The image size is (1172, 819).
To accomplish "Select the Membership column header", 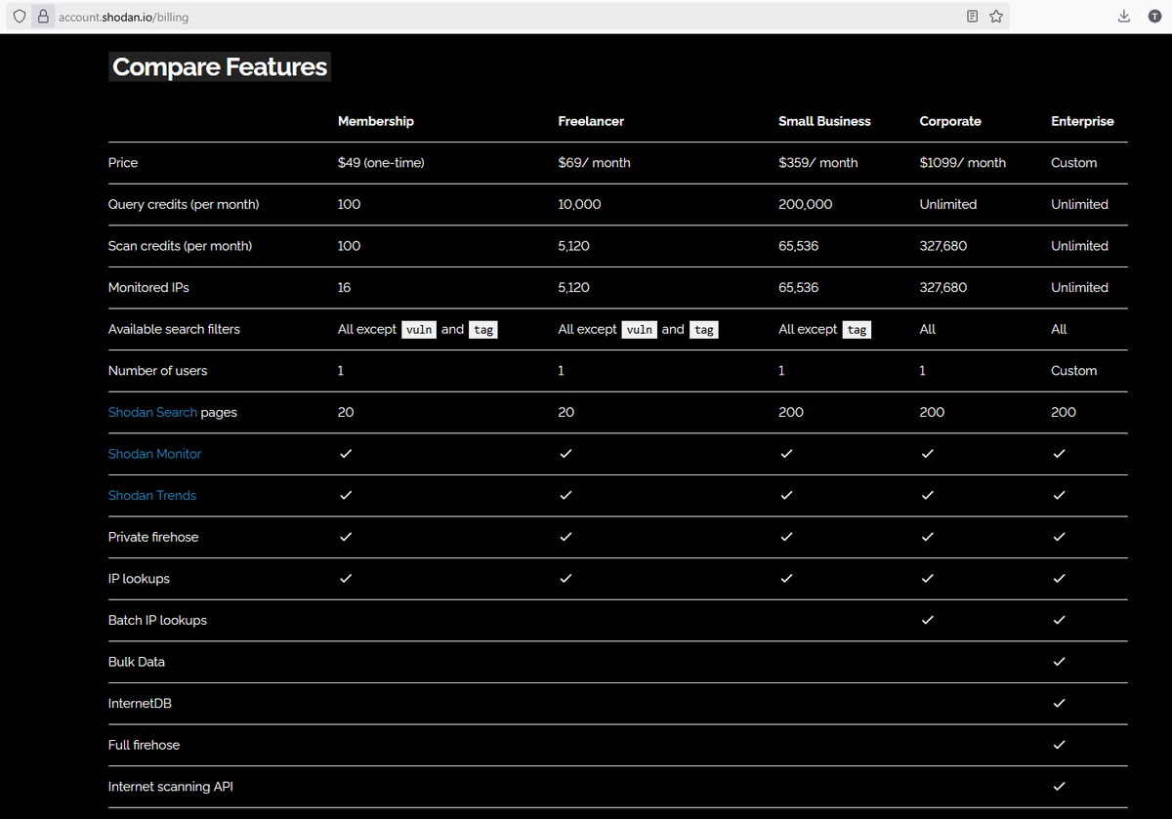I will pyautogui.click(x=376, y=121).
